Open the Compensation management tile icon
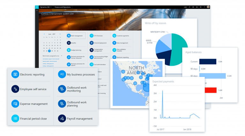 pos(92,50)
